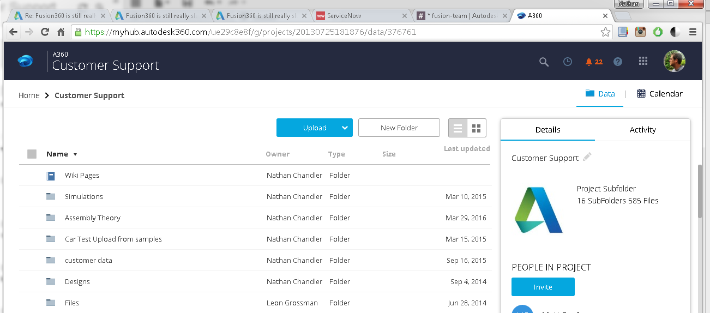Click the Mar 29, 2016 date

(466, 218)
